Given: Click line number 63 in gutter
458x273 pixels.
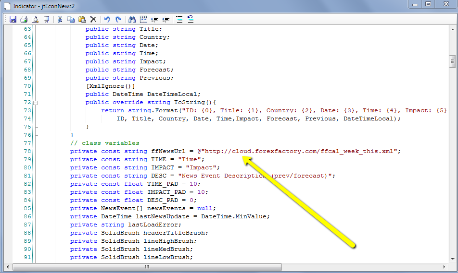Looking at the screenshot, I should click(27, 29).
